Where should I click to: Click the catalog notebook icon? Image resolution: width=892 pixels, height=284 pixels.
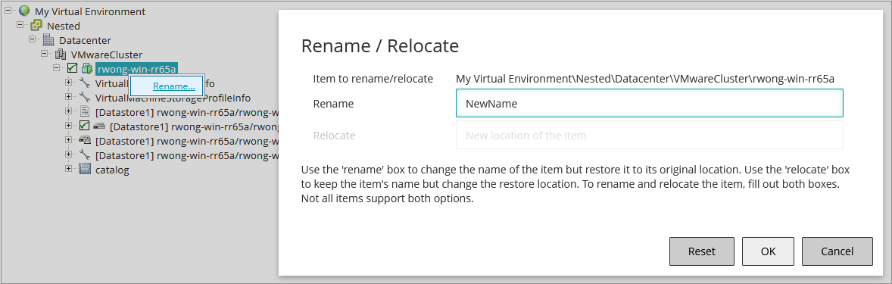85,170
